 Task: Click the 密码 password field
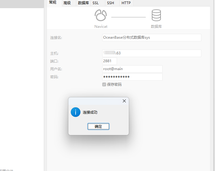coord(132,77)
